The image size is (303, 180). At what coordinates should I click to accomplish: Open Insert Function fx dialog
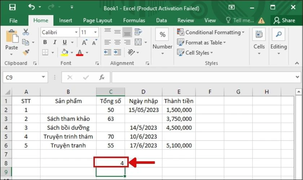(102, 77)
